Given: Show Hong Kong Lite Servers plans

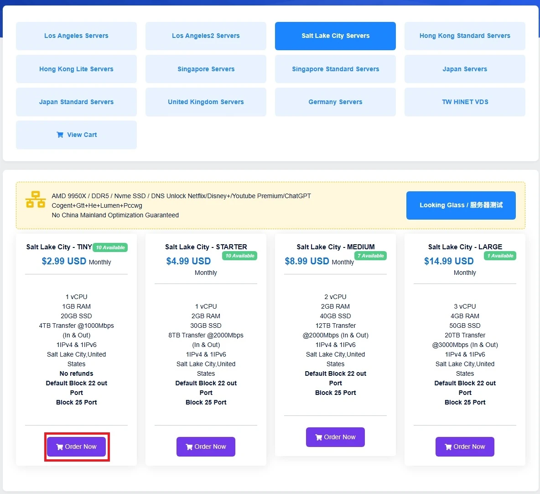Looking at the screenshot, I should [x=76, y=69].
